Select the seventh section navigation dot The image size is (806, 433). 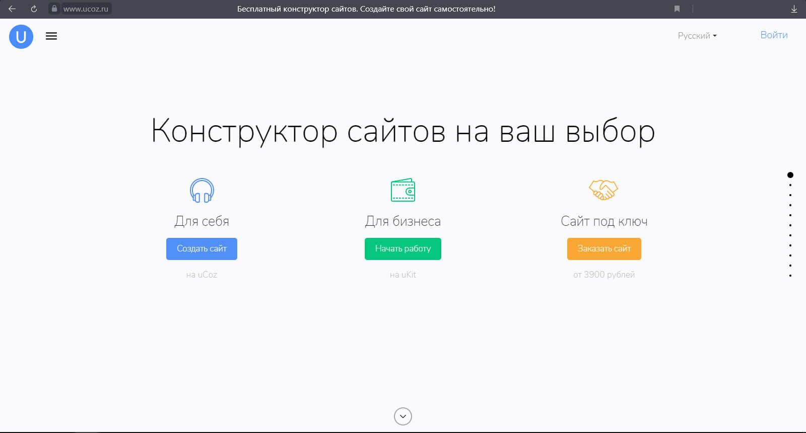click(x=790, y=235)
